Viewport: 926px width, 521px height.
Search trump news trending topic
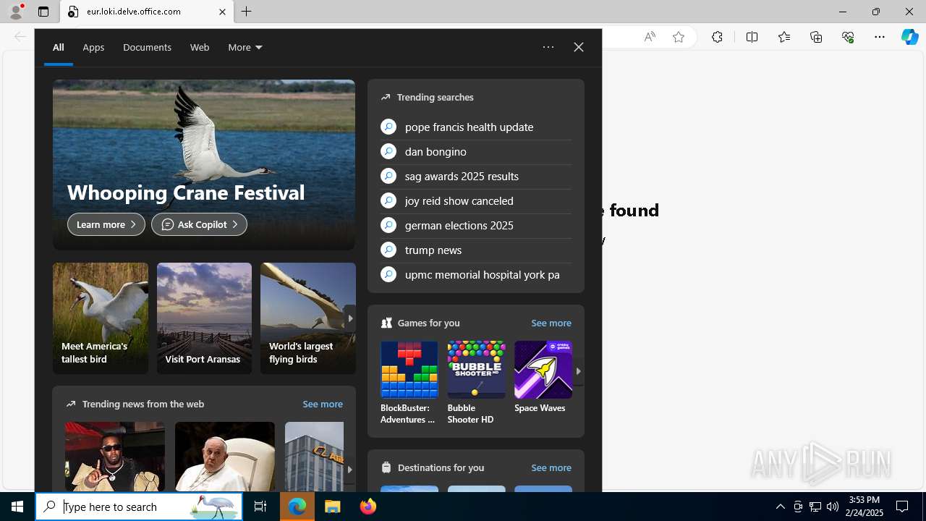(x=476, y=250)
